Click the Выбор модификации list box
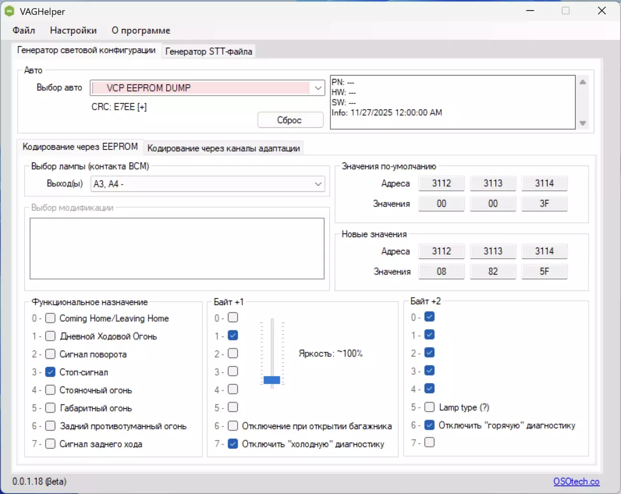Screen dimensions: 621x494 point(177,248)
